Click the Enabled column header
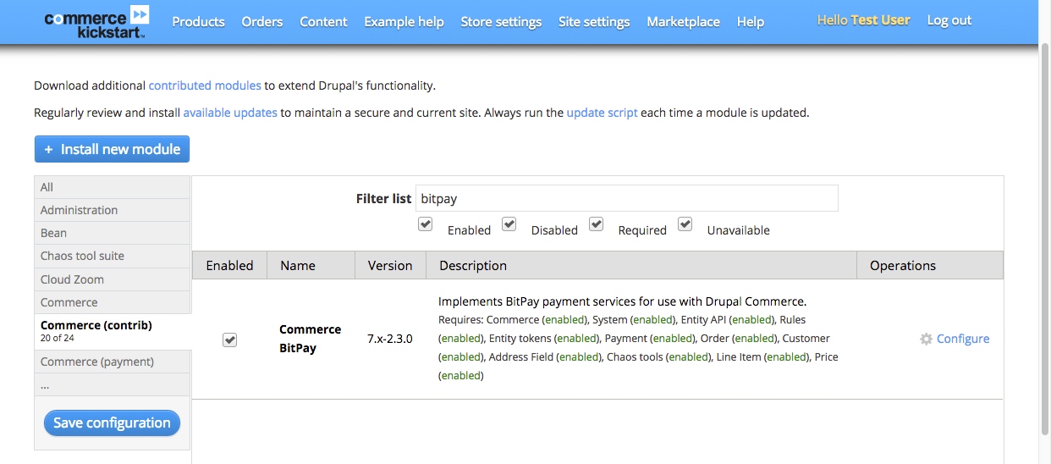The width and height of the screenshot is (1051, 464). coord(229,265)
